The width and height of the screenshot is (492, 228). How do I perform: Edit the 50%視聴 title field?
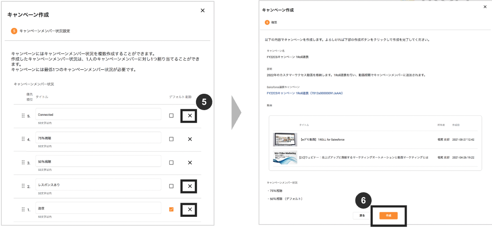click(98, 161)
